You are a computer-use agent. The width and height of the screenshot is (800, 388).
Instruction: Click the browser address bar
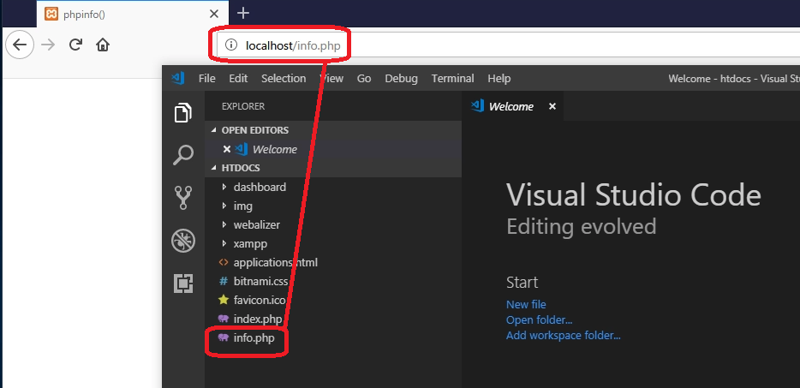509,45
